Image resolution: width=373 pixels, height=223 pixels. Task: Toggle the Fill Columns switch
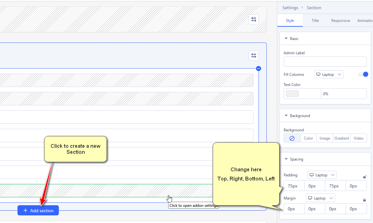click(x=363, y=74)
